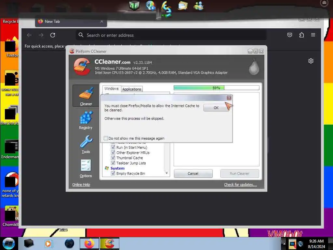The height and width of the screenshot is (250, 333).
Task: Open the Enderman desktop icon
Action: click(x=10, y=149)
